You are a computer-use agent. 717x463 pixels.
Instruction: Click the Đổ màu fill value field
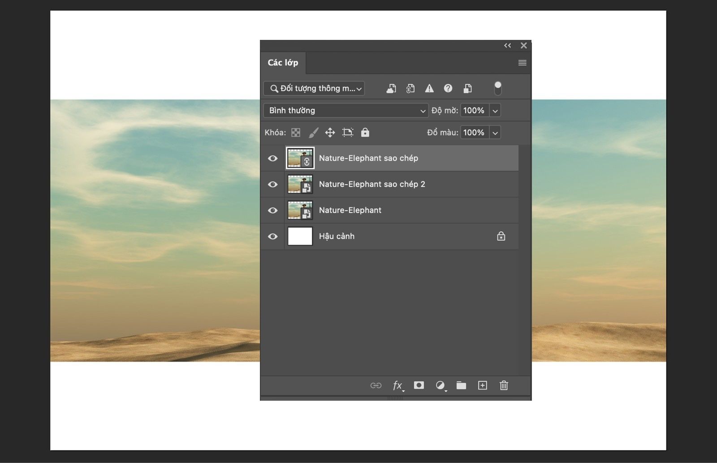click(x=474, y=133)
